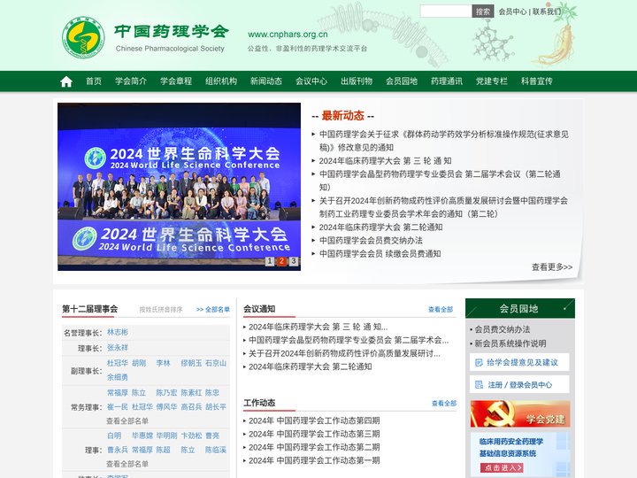Screen dimensions: 637x478
Task: Open 中国药理学会会员 续缴会员费通知 news item
Action: click(x=380, y=254)
